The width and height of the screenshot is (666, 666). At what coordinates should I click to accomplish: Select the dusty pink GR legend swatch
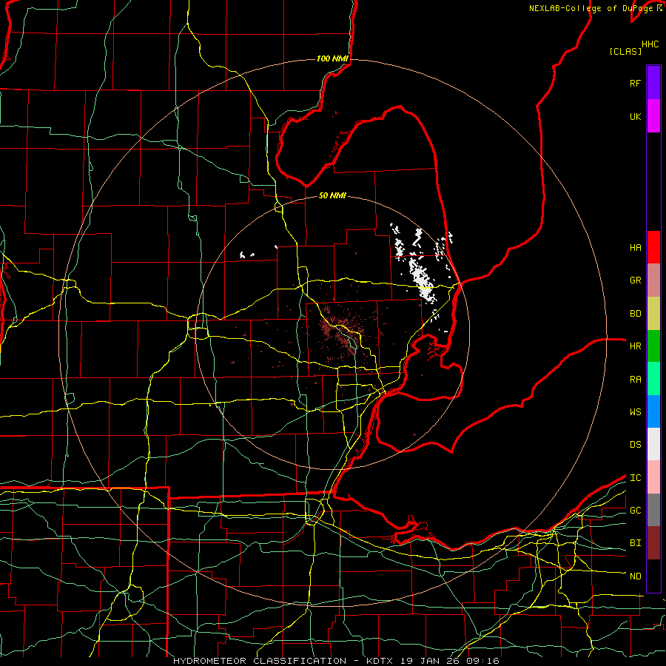pyautogui.click(x=653, y=280)
